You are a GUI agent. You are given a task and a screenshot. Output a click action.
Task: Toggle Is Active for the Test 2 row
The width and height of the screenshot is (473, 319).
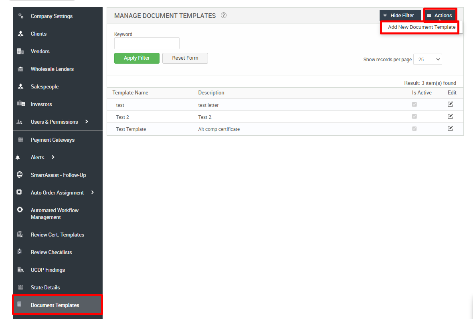click(414, 116)
